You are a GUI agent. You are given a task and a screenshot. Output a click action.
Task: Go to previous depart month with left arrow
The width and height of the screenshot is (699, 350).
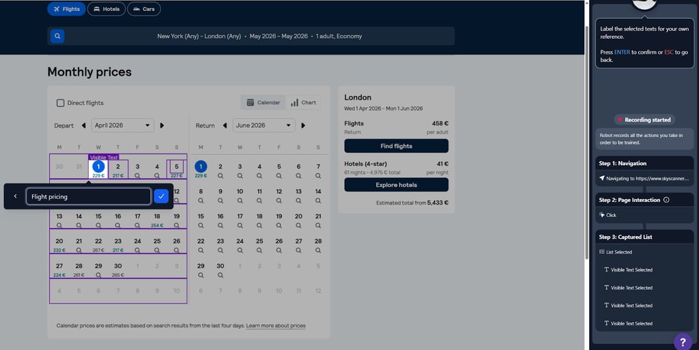[x=83, y=126]
